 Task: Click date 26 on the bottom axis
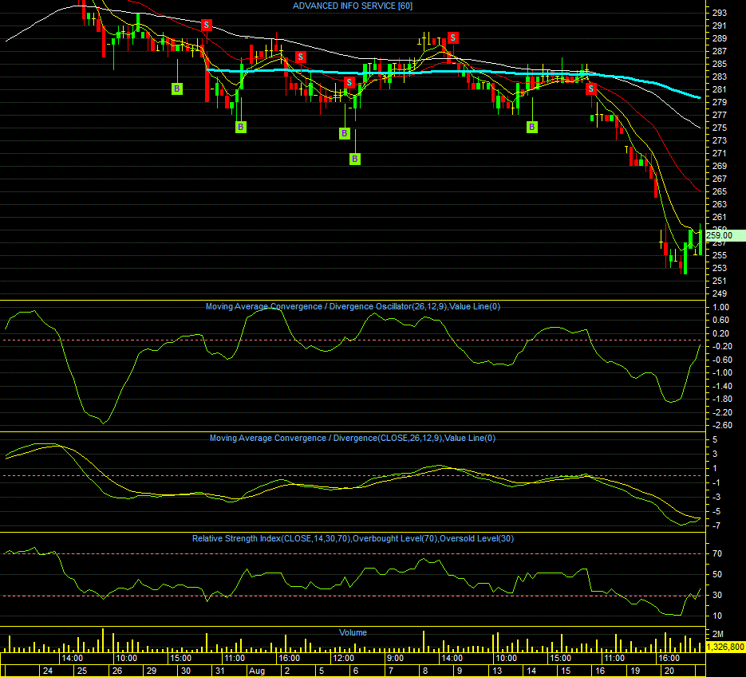[117, 671]
